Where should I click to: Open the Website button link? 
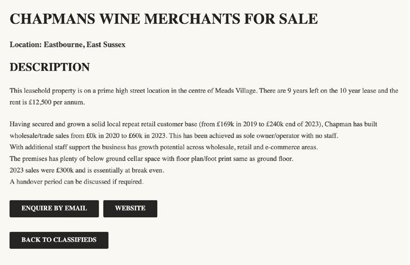click(x=130, y=209)
